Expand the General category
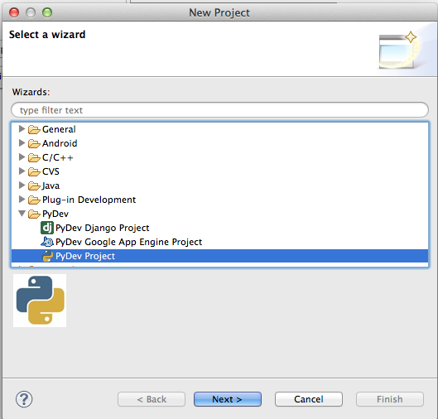The image size is (438, 419). 22,129
